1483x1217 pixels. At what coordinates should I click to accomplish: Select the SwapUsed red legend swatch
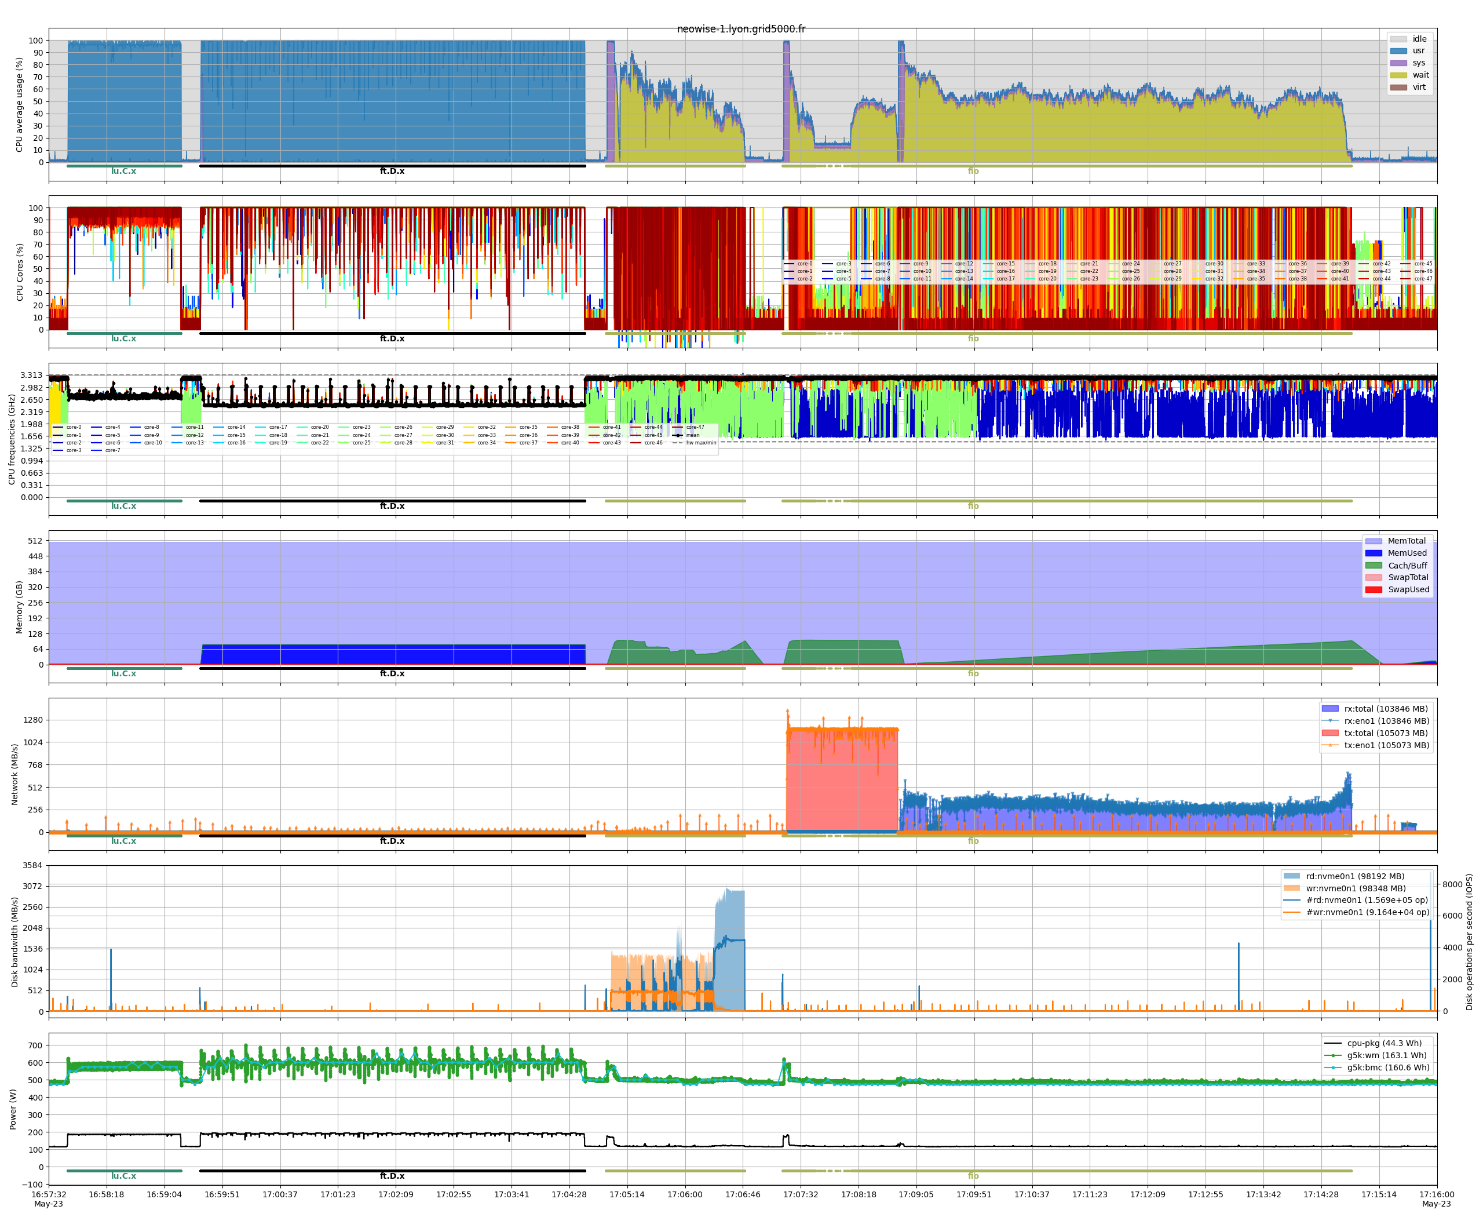(1374, 589)
